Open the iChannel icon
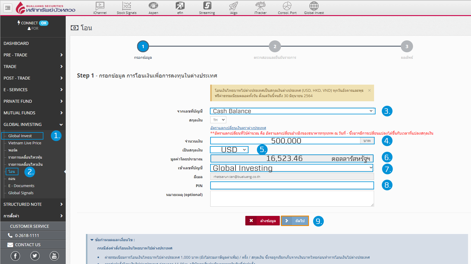 click(x=100, y=8)
